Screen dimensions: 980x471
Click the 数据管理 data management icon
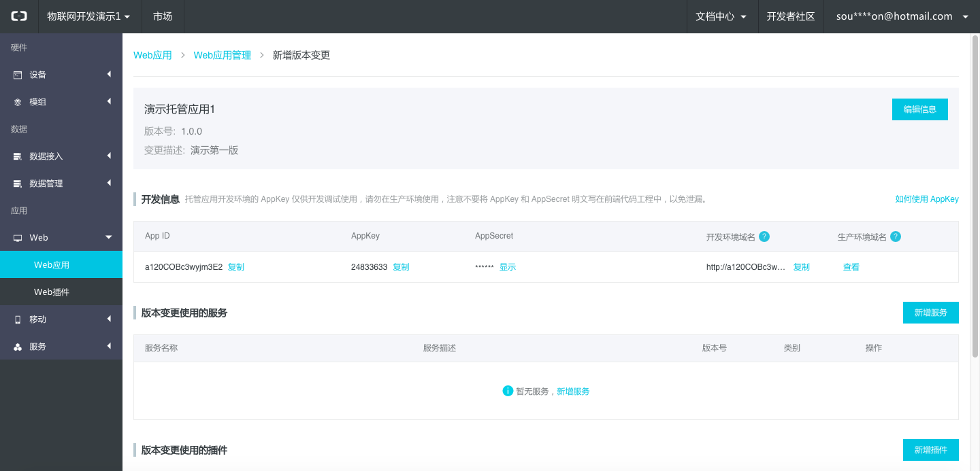pos(18,184)
